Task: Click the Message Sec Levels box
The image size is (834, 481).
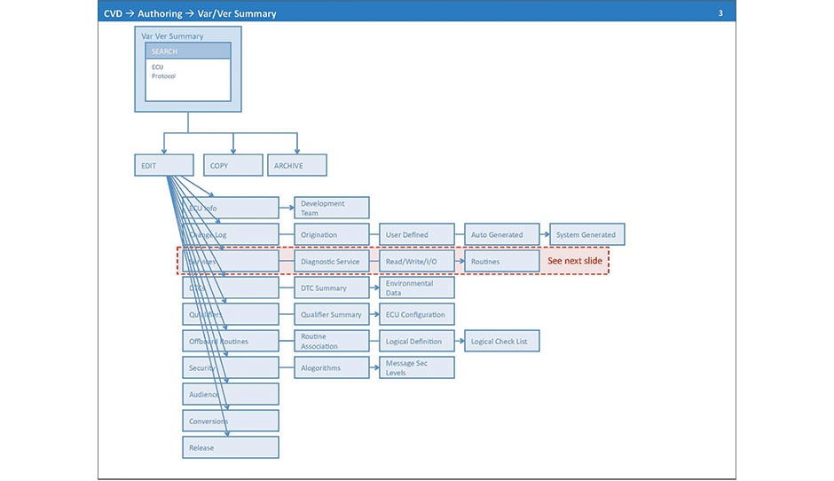Action: tap(416, 367)
